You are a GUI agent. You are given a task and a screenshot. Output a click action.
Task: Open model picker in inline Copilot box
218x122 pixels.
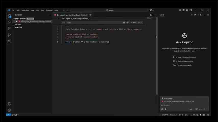coord(133,23)
